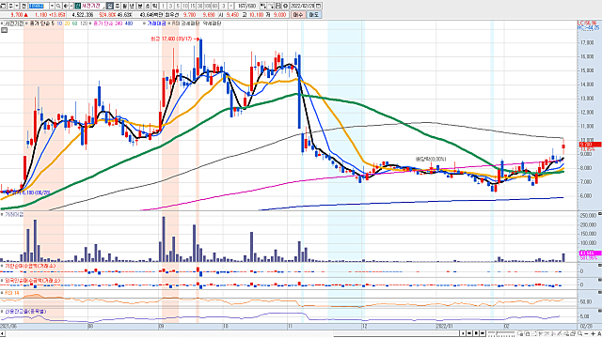Image resolution: width=602 pixels, height=338 pixels.
Task: Click the green 신 badge icon
Action: pyautogui.click(x=77, y=6)
